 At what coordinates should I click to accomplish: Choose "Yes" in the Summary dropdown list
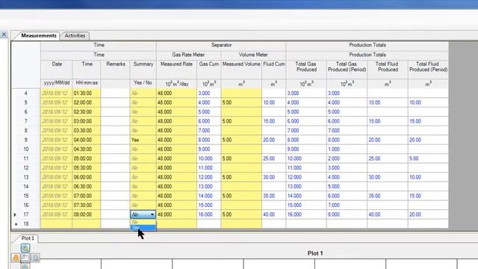(x=143, y=228)
